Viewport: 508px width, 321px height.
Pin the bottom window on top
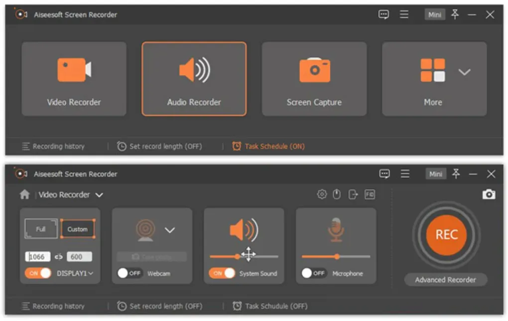pyautogui.click(x=456, y=173)
